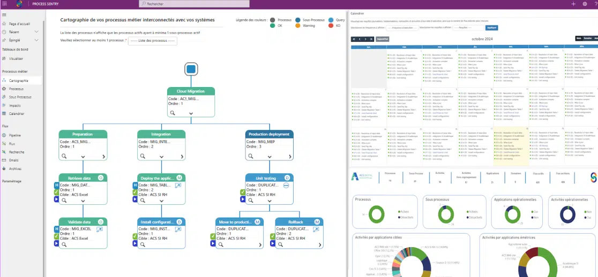Click green checkmark on Unit testing node
The height and width of the screenshot is (277, 598).
[x=243, y=191]
